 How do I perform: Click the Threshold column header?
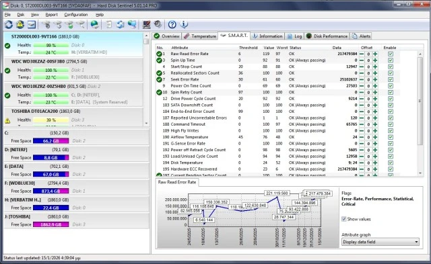coord(248,48)
